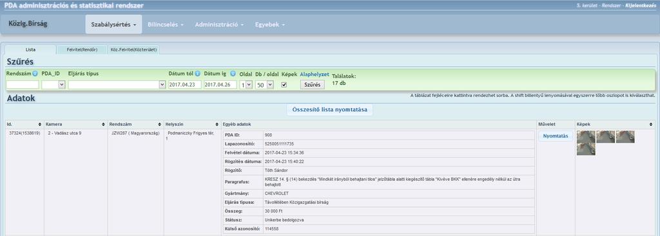Open the thumbnail in second row of Képek
This screenshot has width=660, height=236.
coord(586,149)
